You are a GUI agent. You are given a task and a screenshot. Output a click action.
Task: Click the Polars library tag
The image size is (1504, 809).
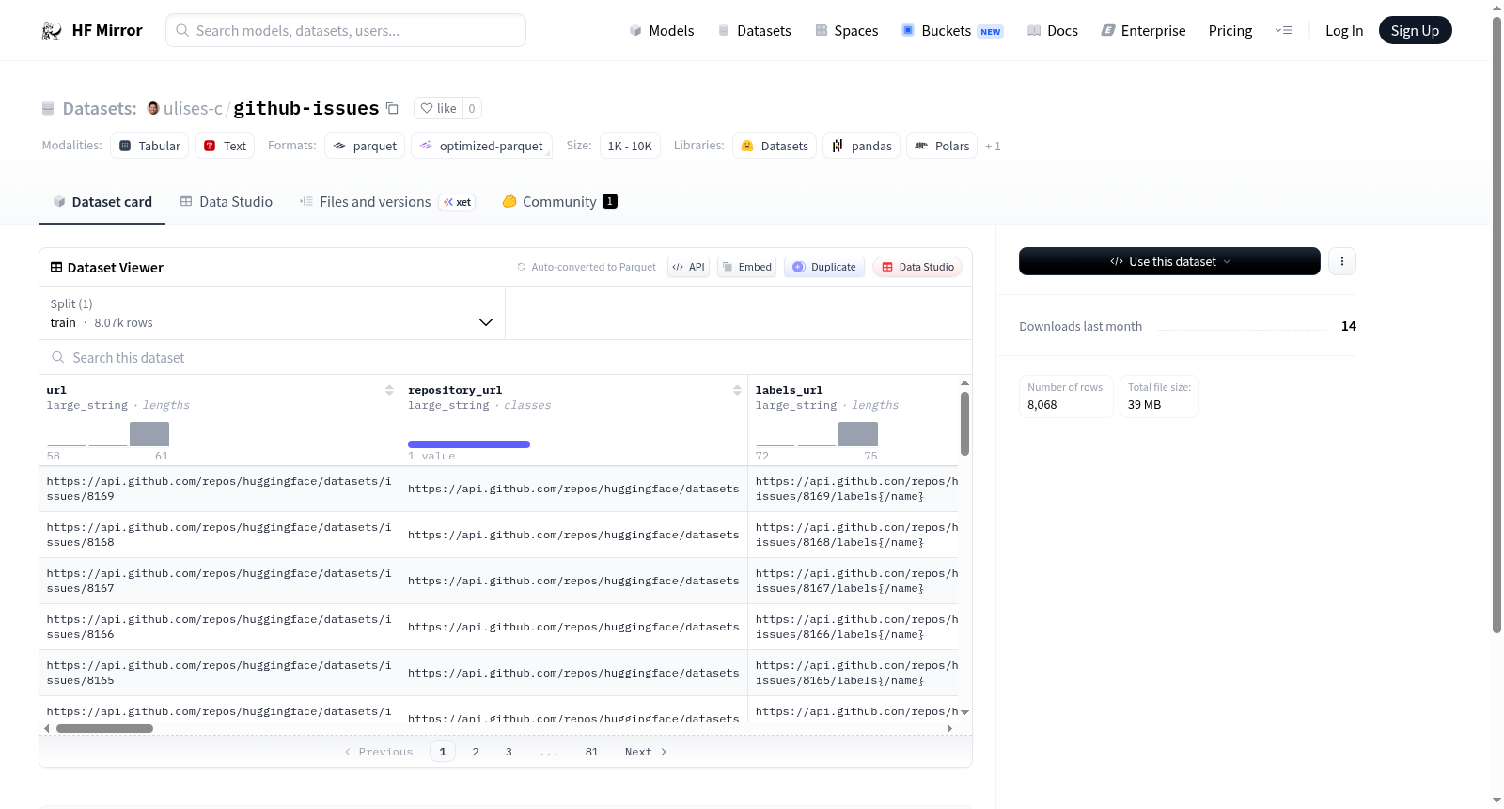[x=942, y=146]
